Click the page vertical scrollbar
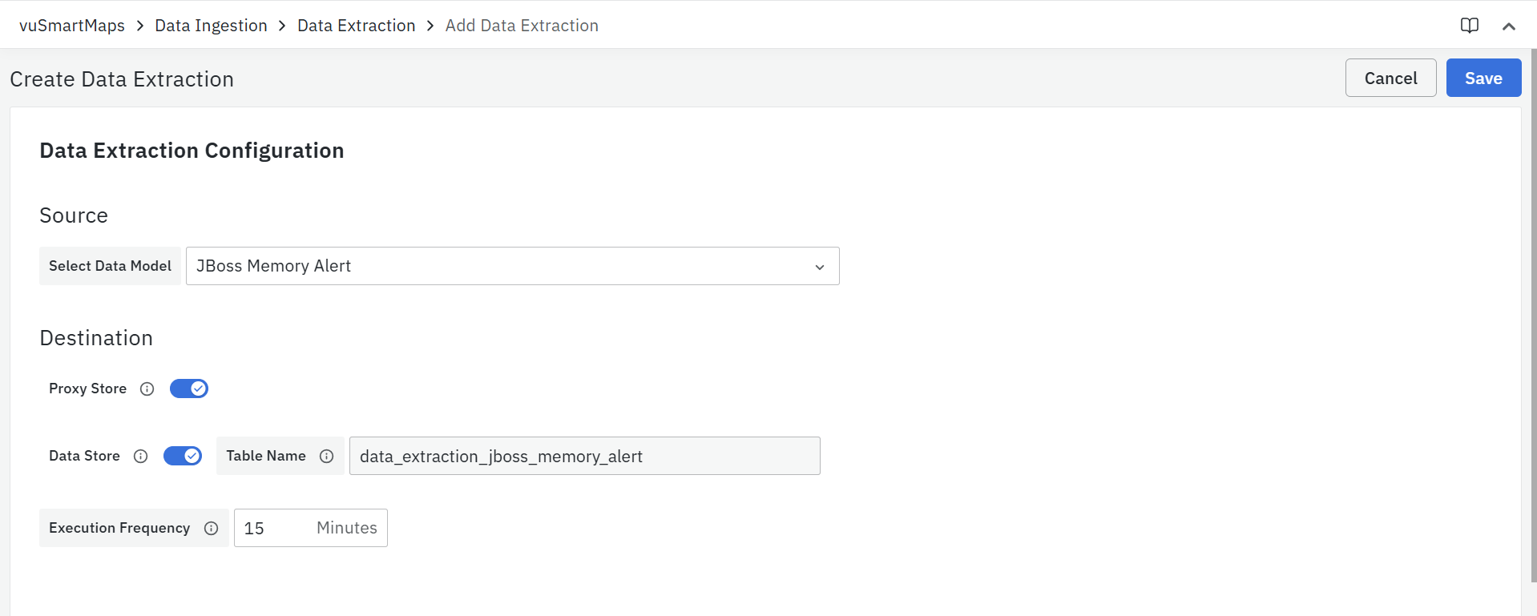Screen dimensions: 1537x616 point(1533,320)
